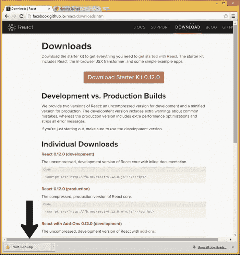Click the Individual Downloads heading
240x255 pixels.
click(80, 144)
